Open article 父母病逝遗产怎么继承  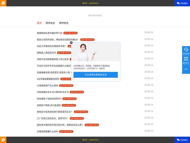coord(47,86)
